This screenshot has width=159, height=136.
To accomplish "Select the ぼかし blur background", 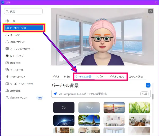I will coord(89,108).
